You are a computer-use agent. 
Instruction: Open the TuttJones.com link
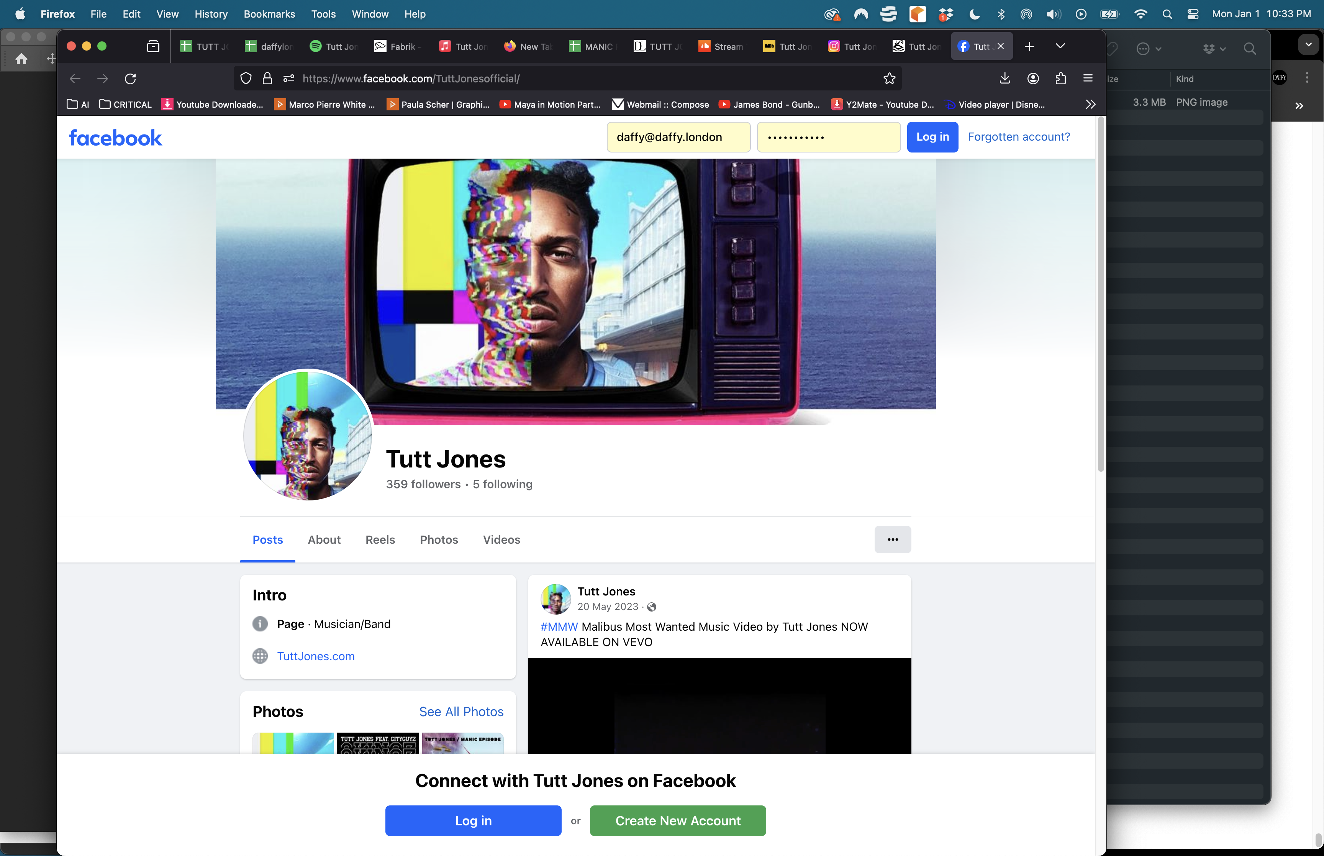pyautogui.click(x=316, y=656)
